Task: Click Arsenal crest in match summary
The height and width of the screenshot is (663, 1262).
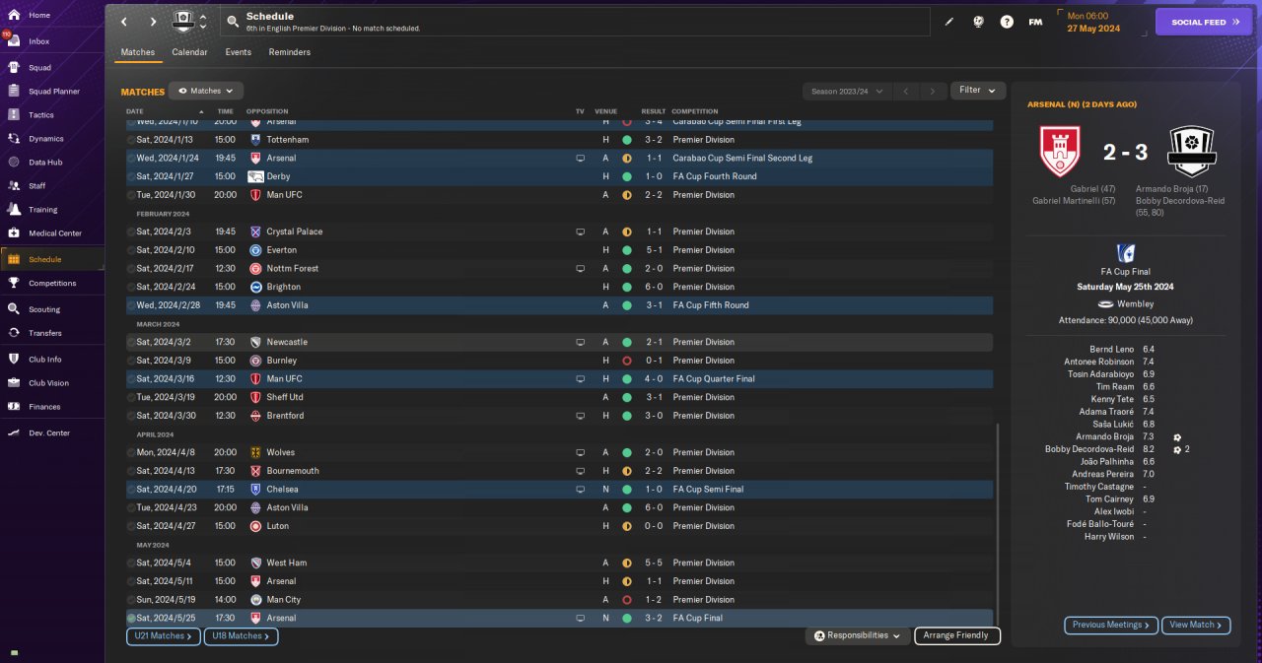Action: point(1061,152)
